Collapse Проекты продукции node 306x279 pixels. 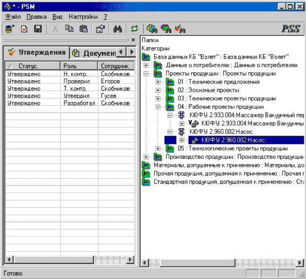[146, 73]
